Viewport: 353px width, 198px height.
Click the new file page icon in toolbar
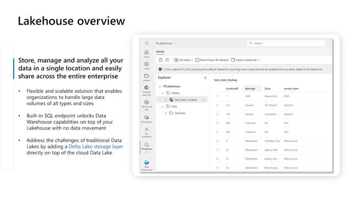pyautogui.click(x=161, y=60)
